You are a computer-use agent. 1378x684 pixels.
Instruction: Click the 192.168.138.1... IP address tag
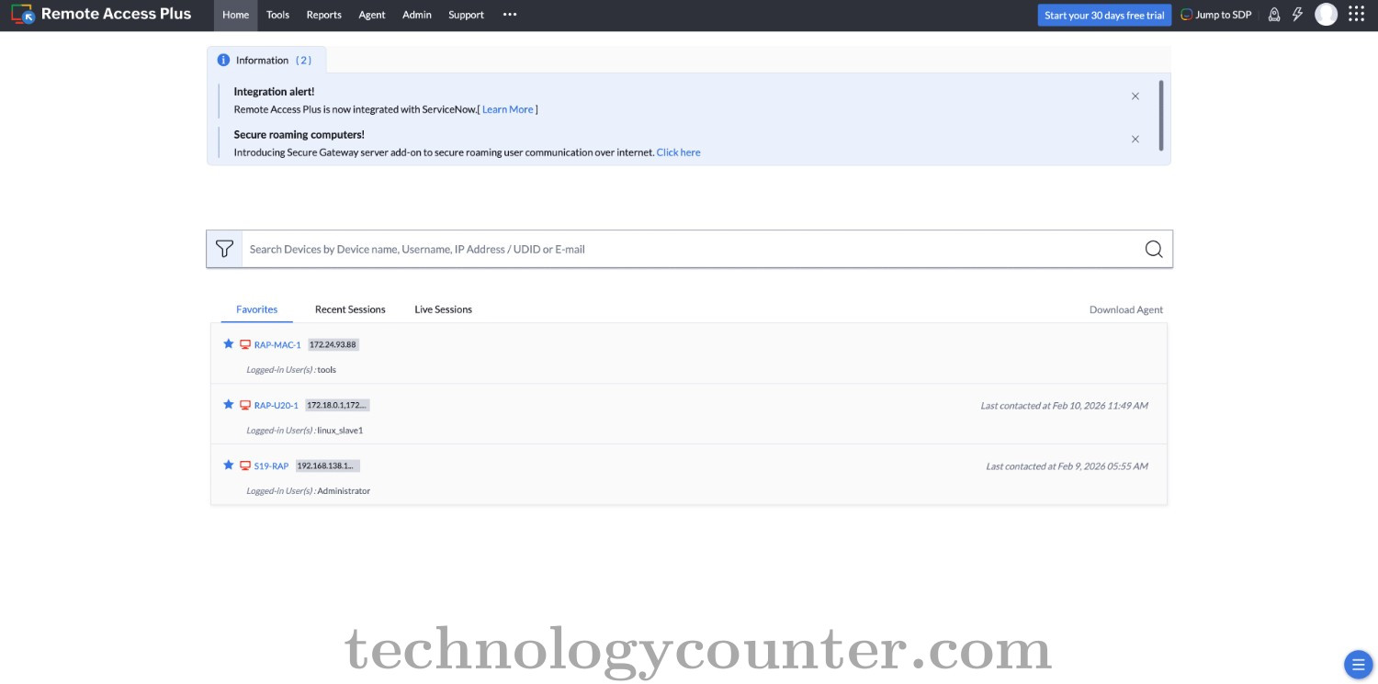point(328,466)
